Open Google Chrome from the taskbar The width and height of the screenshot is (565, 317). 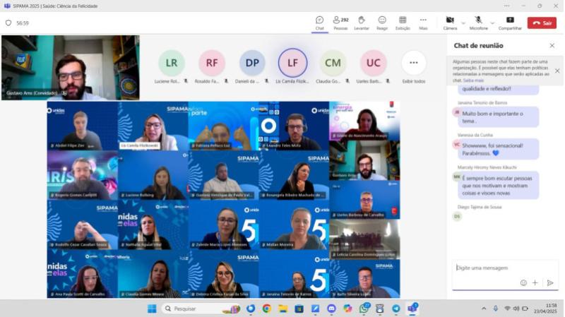(x=267, y=309)
